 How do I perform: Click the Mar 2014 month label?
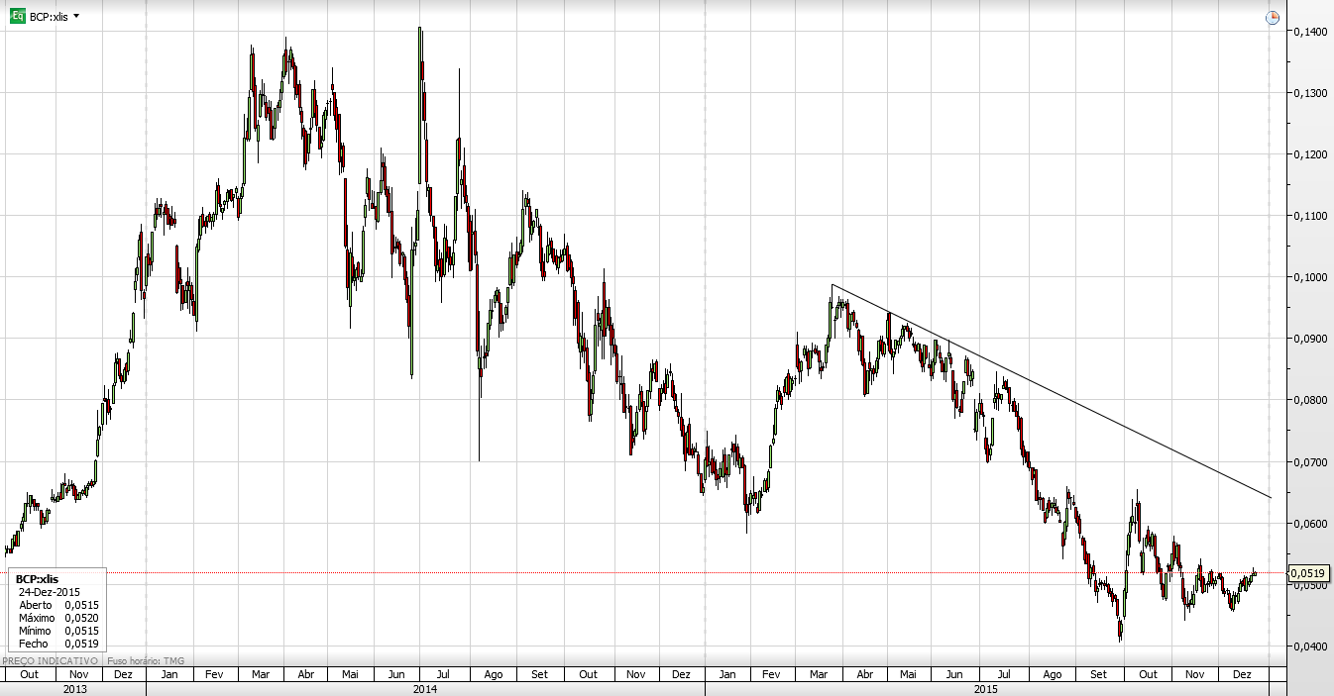(x=261, y=674)
